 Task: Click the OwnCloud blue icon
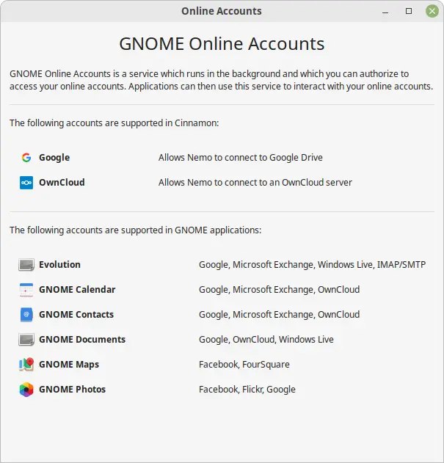26,183
